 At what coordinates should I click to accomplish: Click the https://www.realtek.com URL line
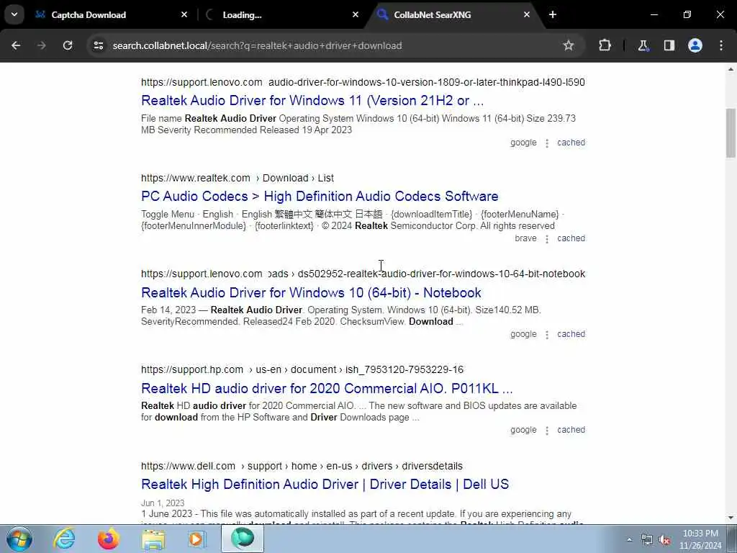238,179
